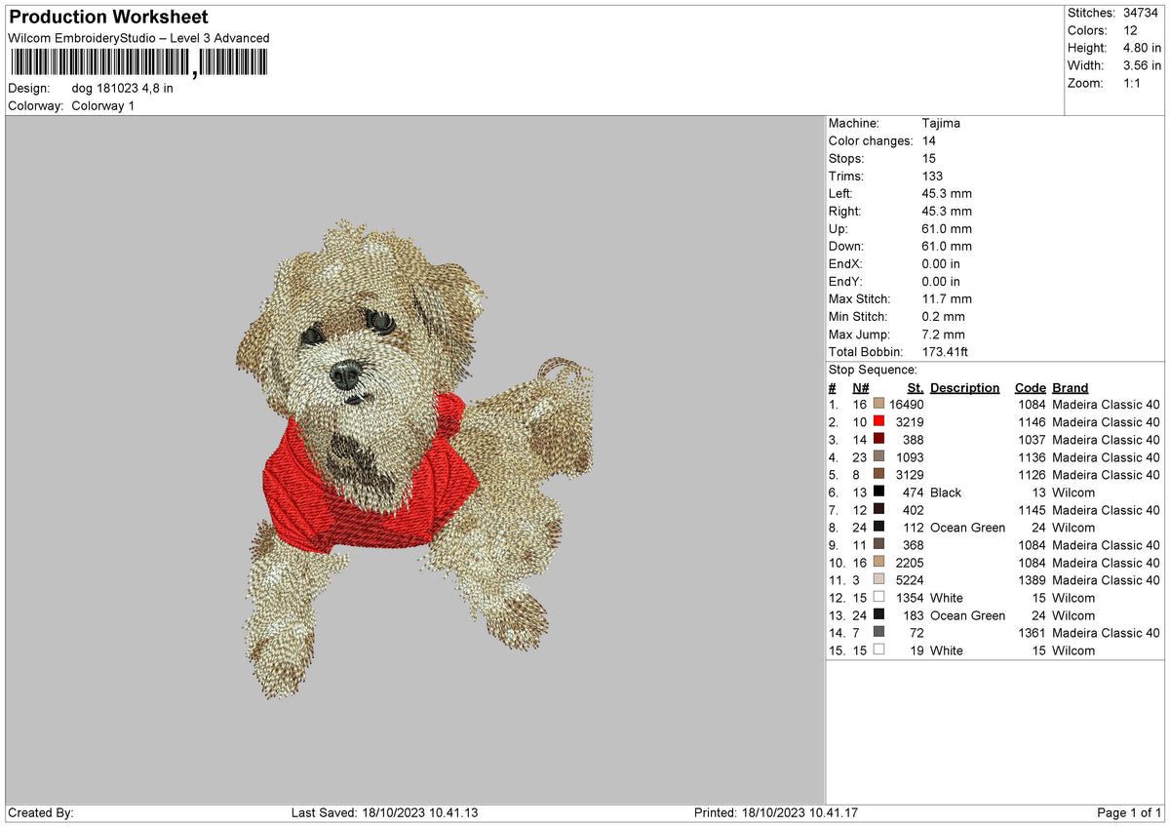Click code 1361 in stop 14
1170x827 pixels.
[x=1032, y=633]
